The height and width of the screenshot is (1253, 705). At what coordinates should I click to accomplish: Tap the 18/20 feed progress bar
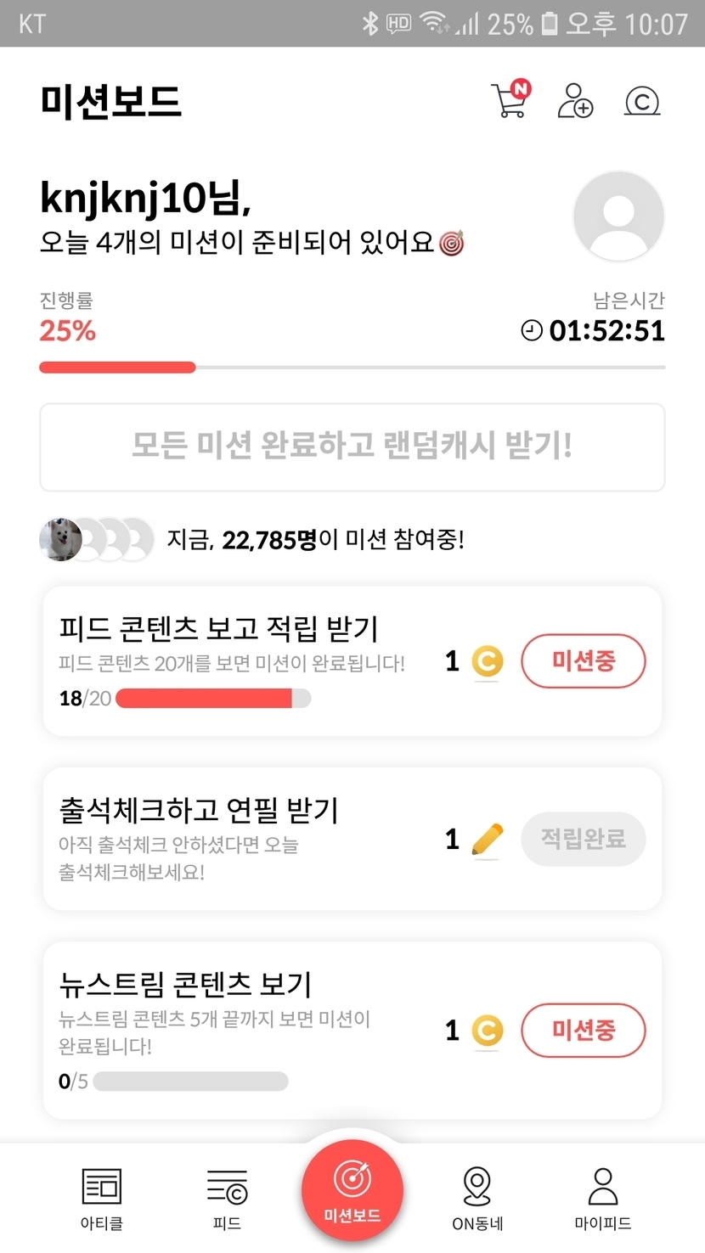pos(212,699)
